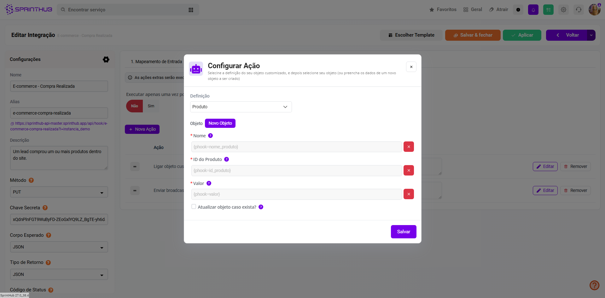Click the Novo Objeto button
Image resolution: width=605 pixels, height=298 pixels.
tap(220, 123)
